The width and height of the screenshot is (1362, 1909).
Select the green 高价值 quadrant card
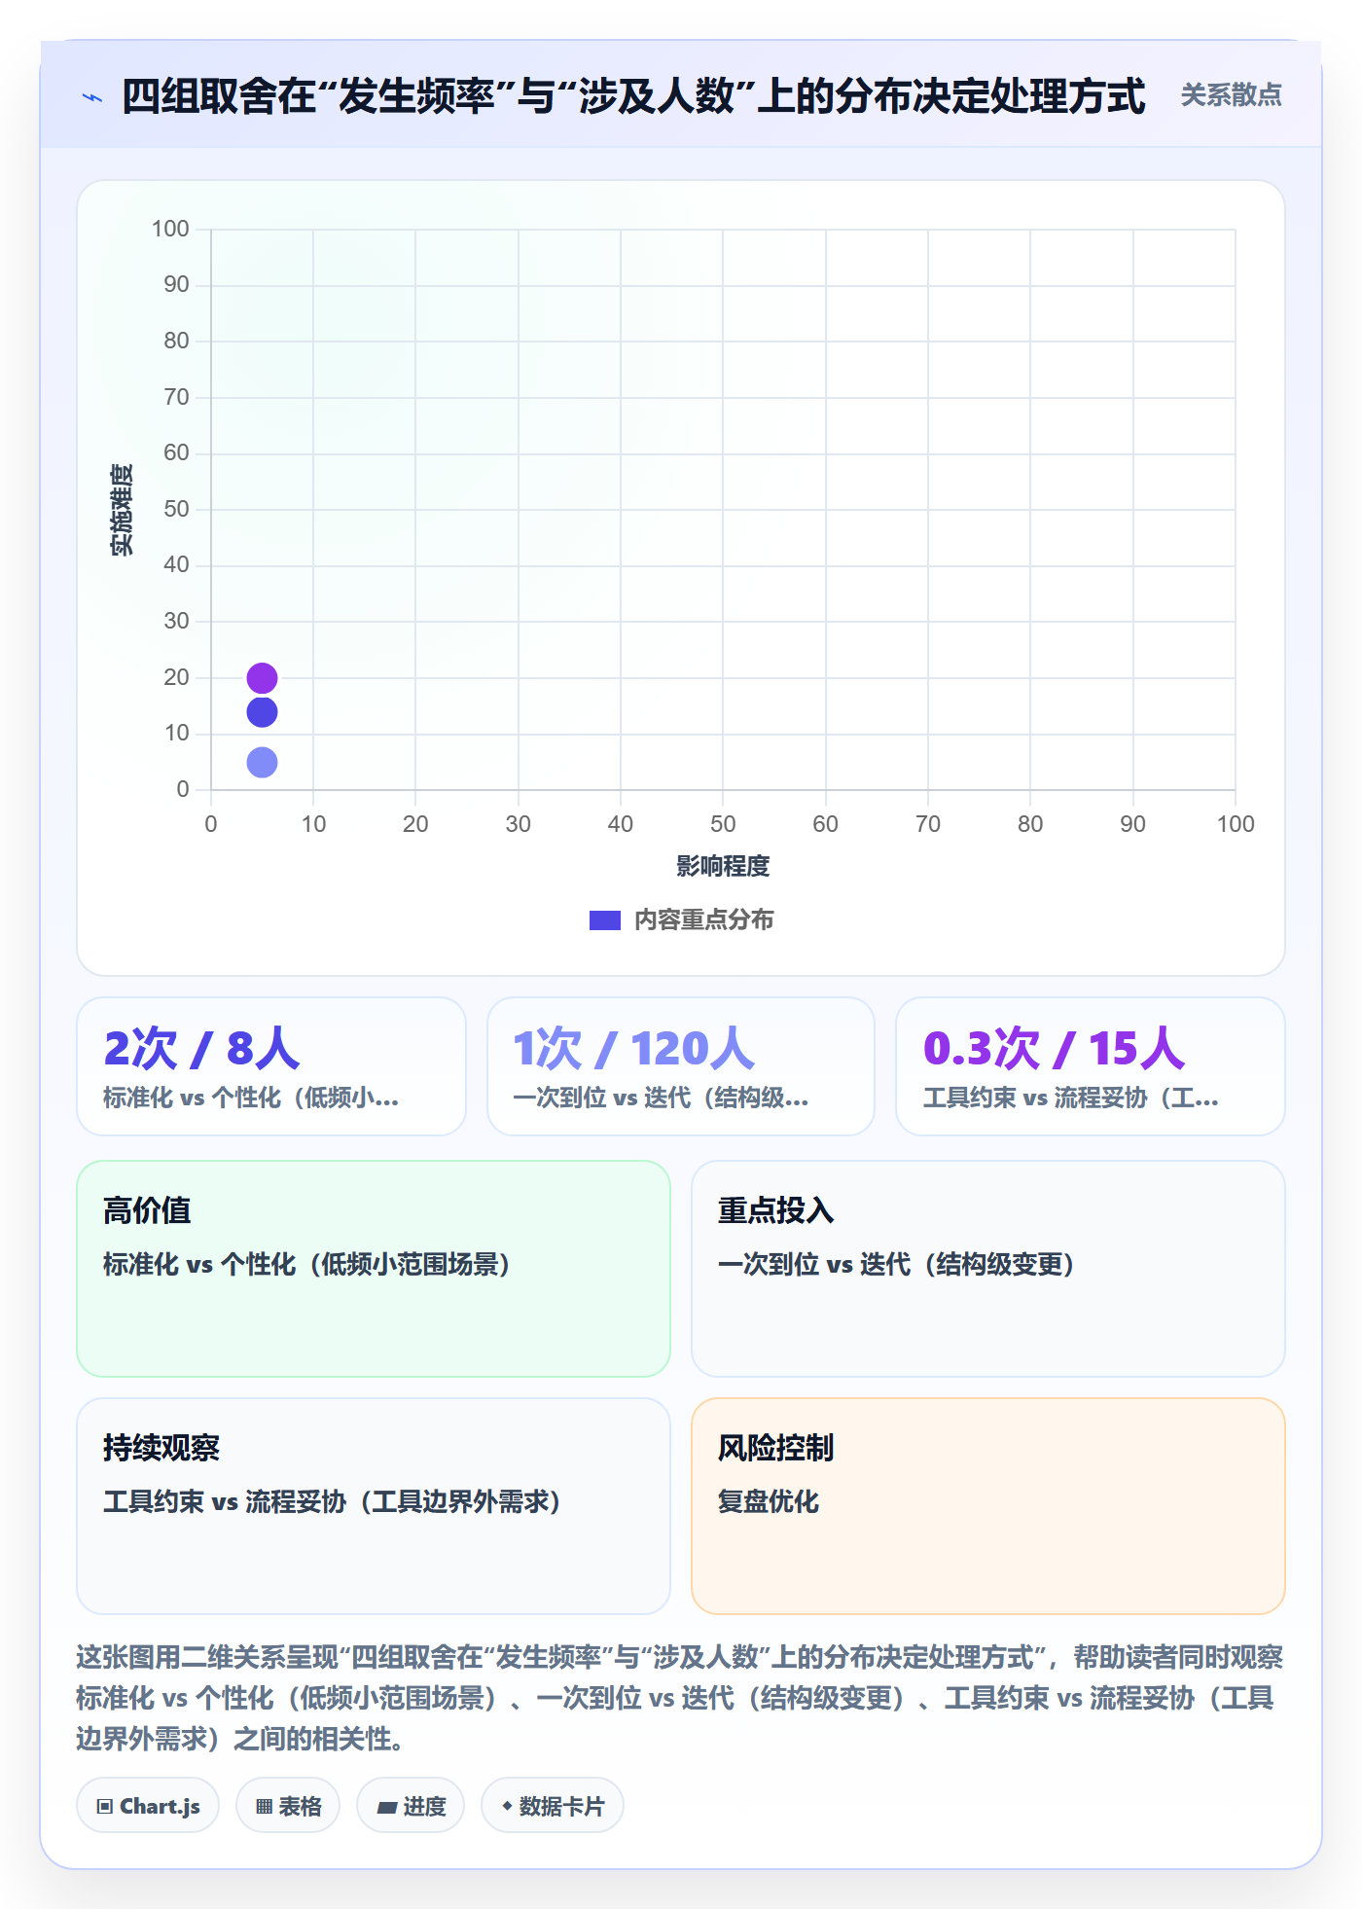pos(374,1269)
